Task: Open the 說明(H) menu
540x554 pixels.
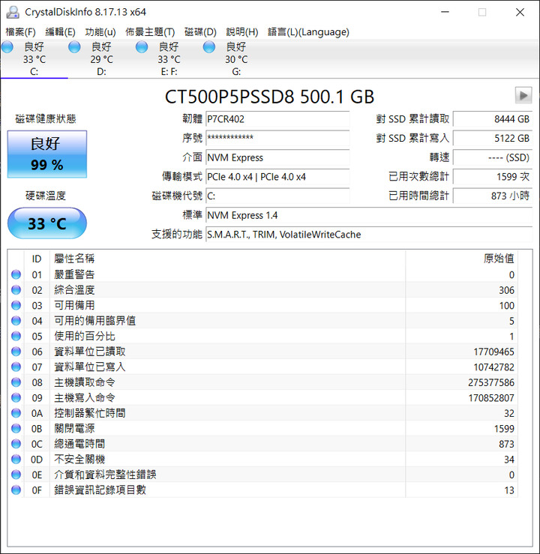Action: (x=242, y=32)
